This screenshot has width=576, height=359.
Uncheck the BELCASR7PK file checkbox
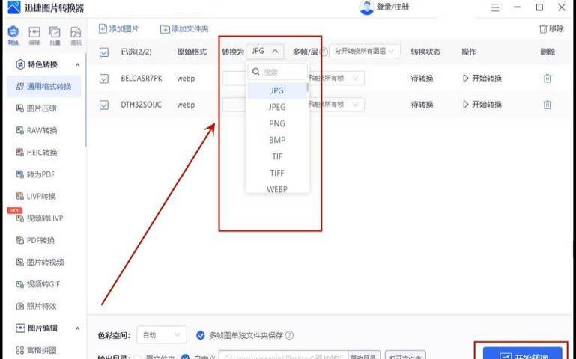(x=104, y=79)
